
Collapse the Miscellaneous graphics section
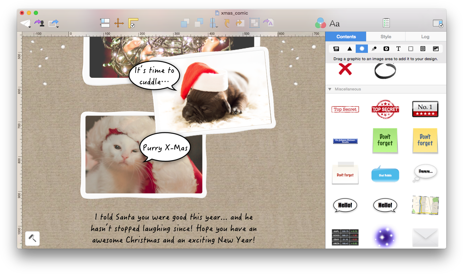(329, 89)
